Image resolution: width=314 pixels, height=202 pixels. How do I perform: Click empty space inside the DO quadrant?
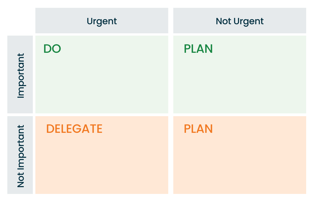(x=102, y=83)
